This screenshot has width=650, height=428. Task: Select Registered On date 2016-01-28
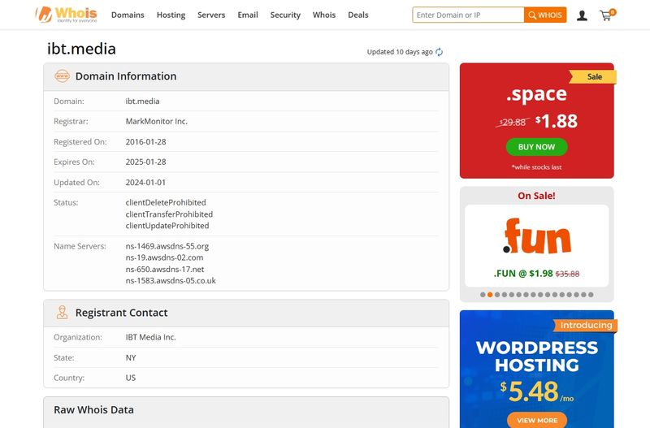click(146, 141)
